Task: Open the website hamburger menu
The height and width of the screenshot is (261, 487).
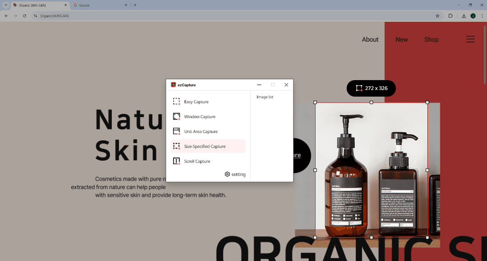Action: (470, 40)
